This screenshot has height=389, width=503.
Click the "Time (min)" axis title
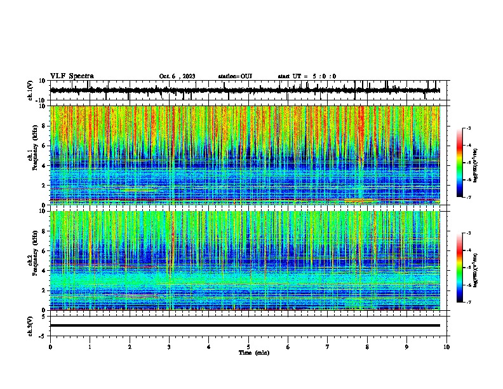254,353
